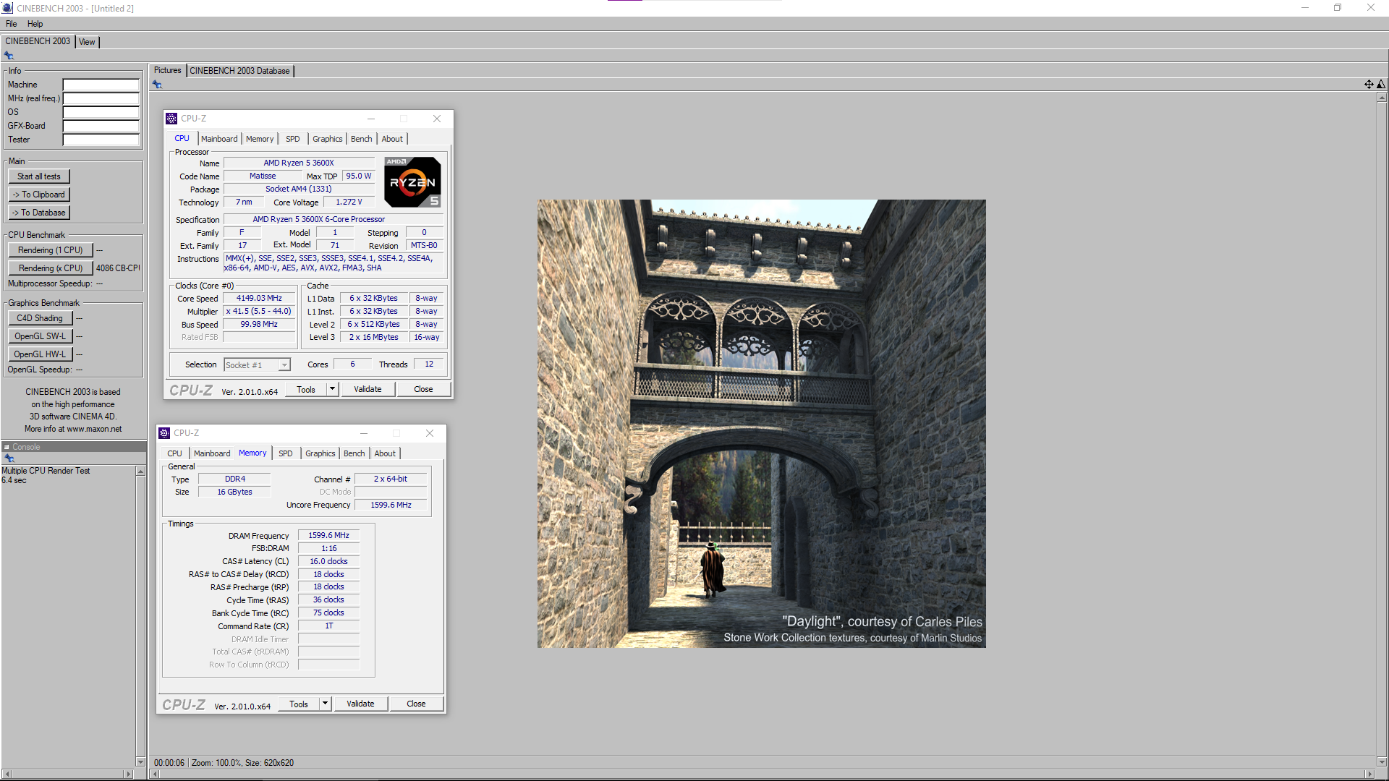Click the small square icon beside the Console label
The height and width of the screenshot is (781, 1389).
(x=7, y=447)
